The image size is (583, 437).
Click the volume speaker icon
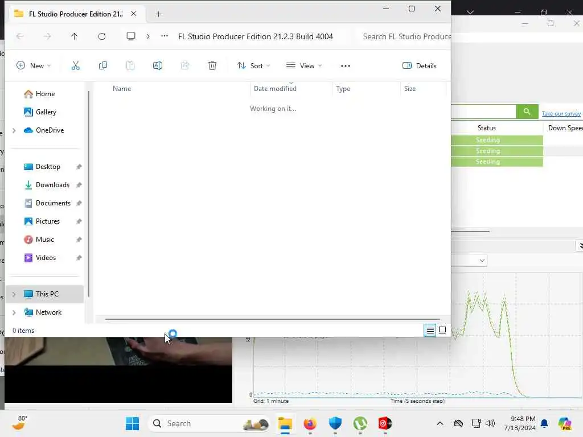(x=490, y=423)
